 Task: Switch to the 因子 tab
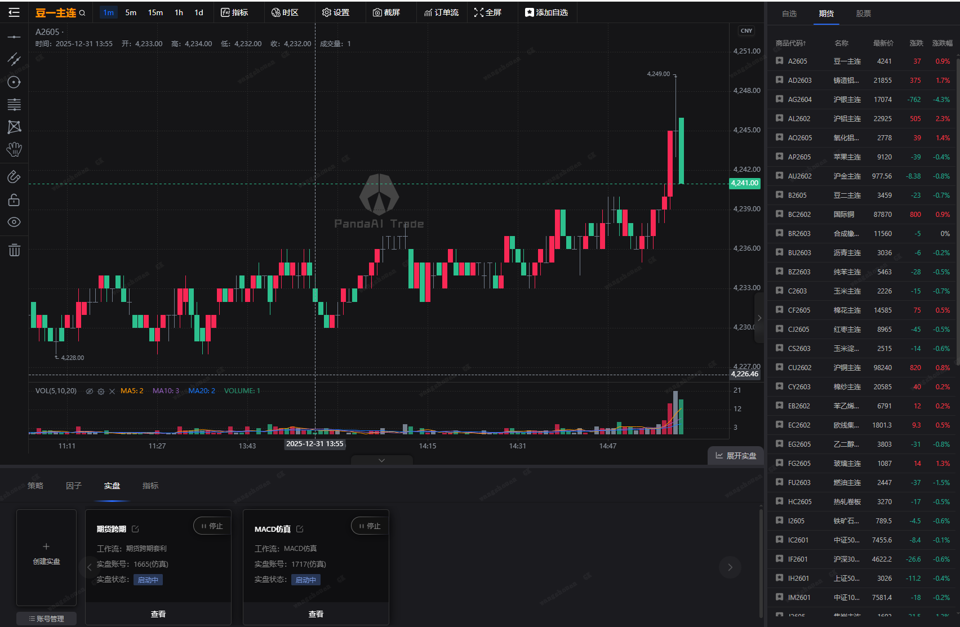74,486
